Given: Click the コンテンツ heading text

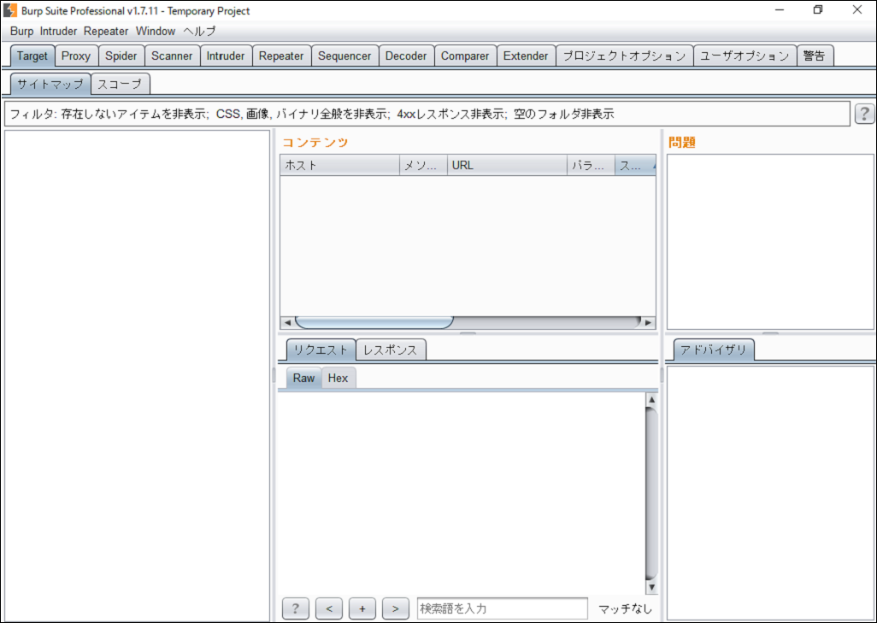Looking at the screenshot, I should pos(315,142).
